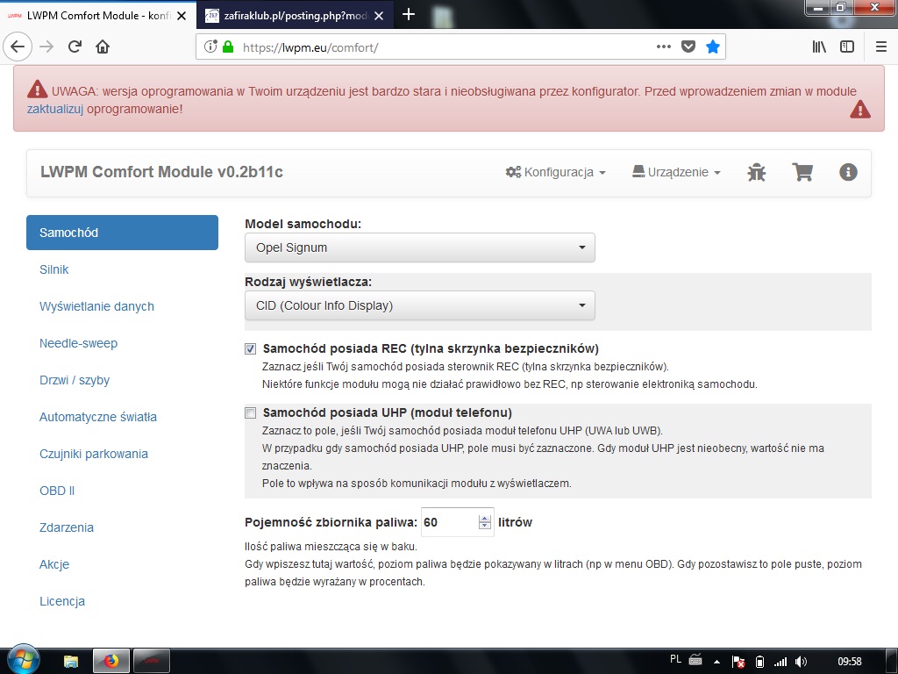Increase fuel tank capacity with spinner arrow
The image size is (898, 674).
tap(485, 518)
